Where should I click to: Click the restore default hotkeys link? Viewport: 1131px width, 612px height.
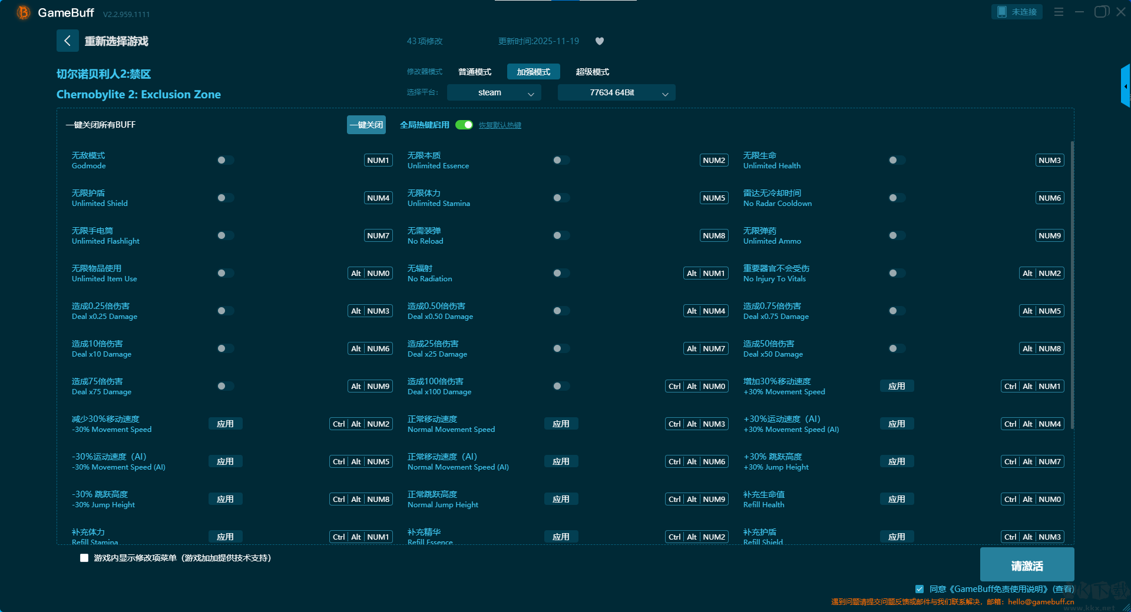tap(500, 125)
